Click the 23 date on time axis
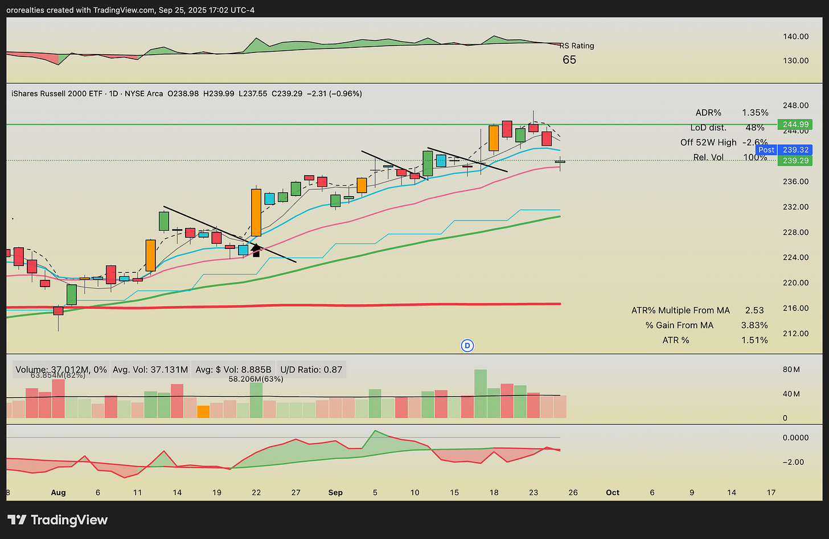 (x=533, y=492)
